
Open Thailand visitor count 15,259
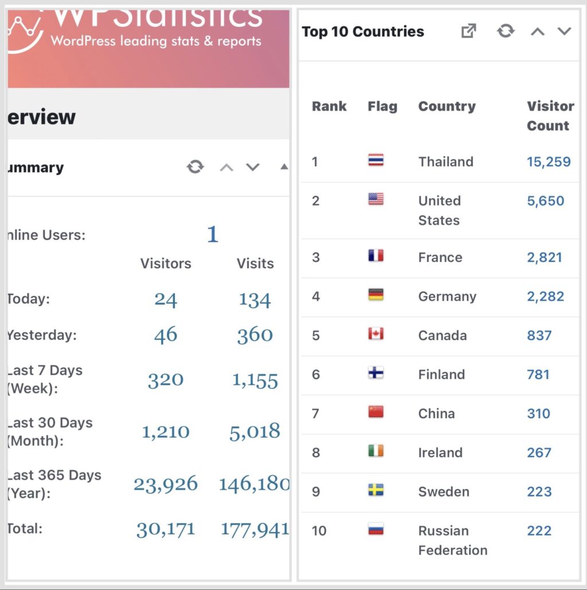coord(549,162)
